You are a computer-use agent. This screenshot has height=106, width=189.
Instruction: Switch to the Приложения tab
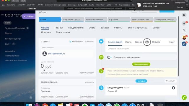(63, 32)
